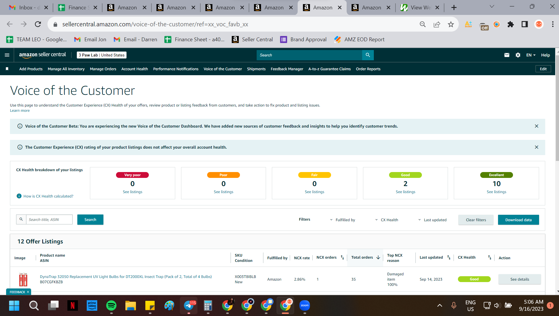Screen dimensions: 559x316
Task: Open Spotify from the taskbar
Action: click(x=111, y=305)
